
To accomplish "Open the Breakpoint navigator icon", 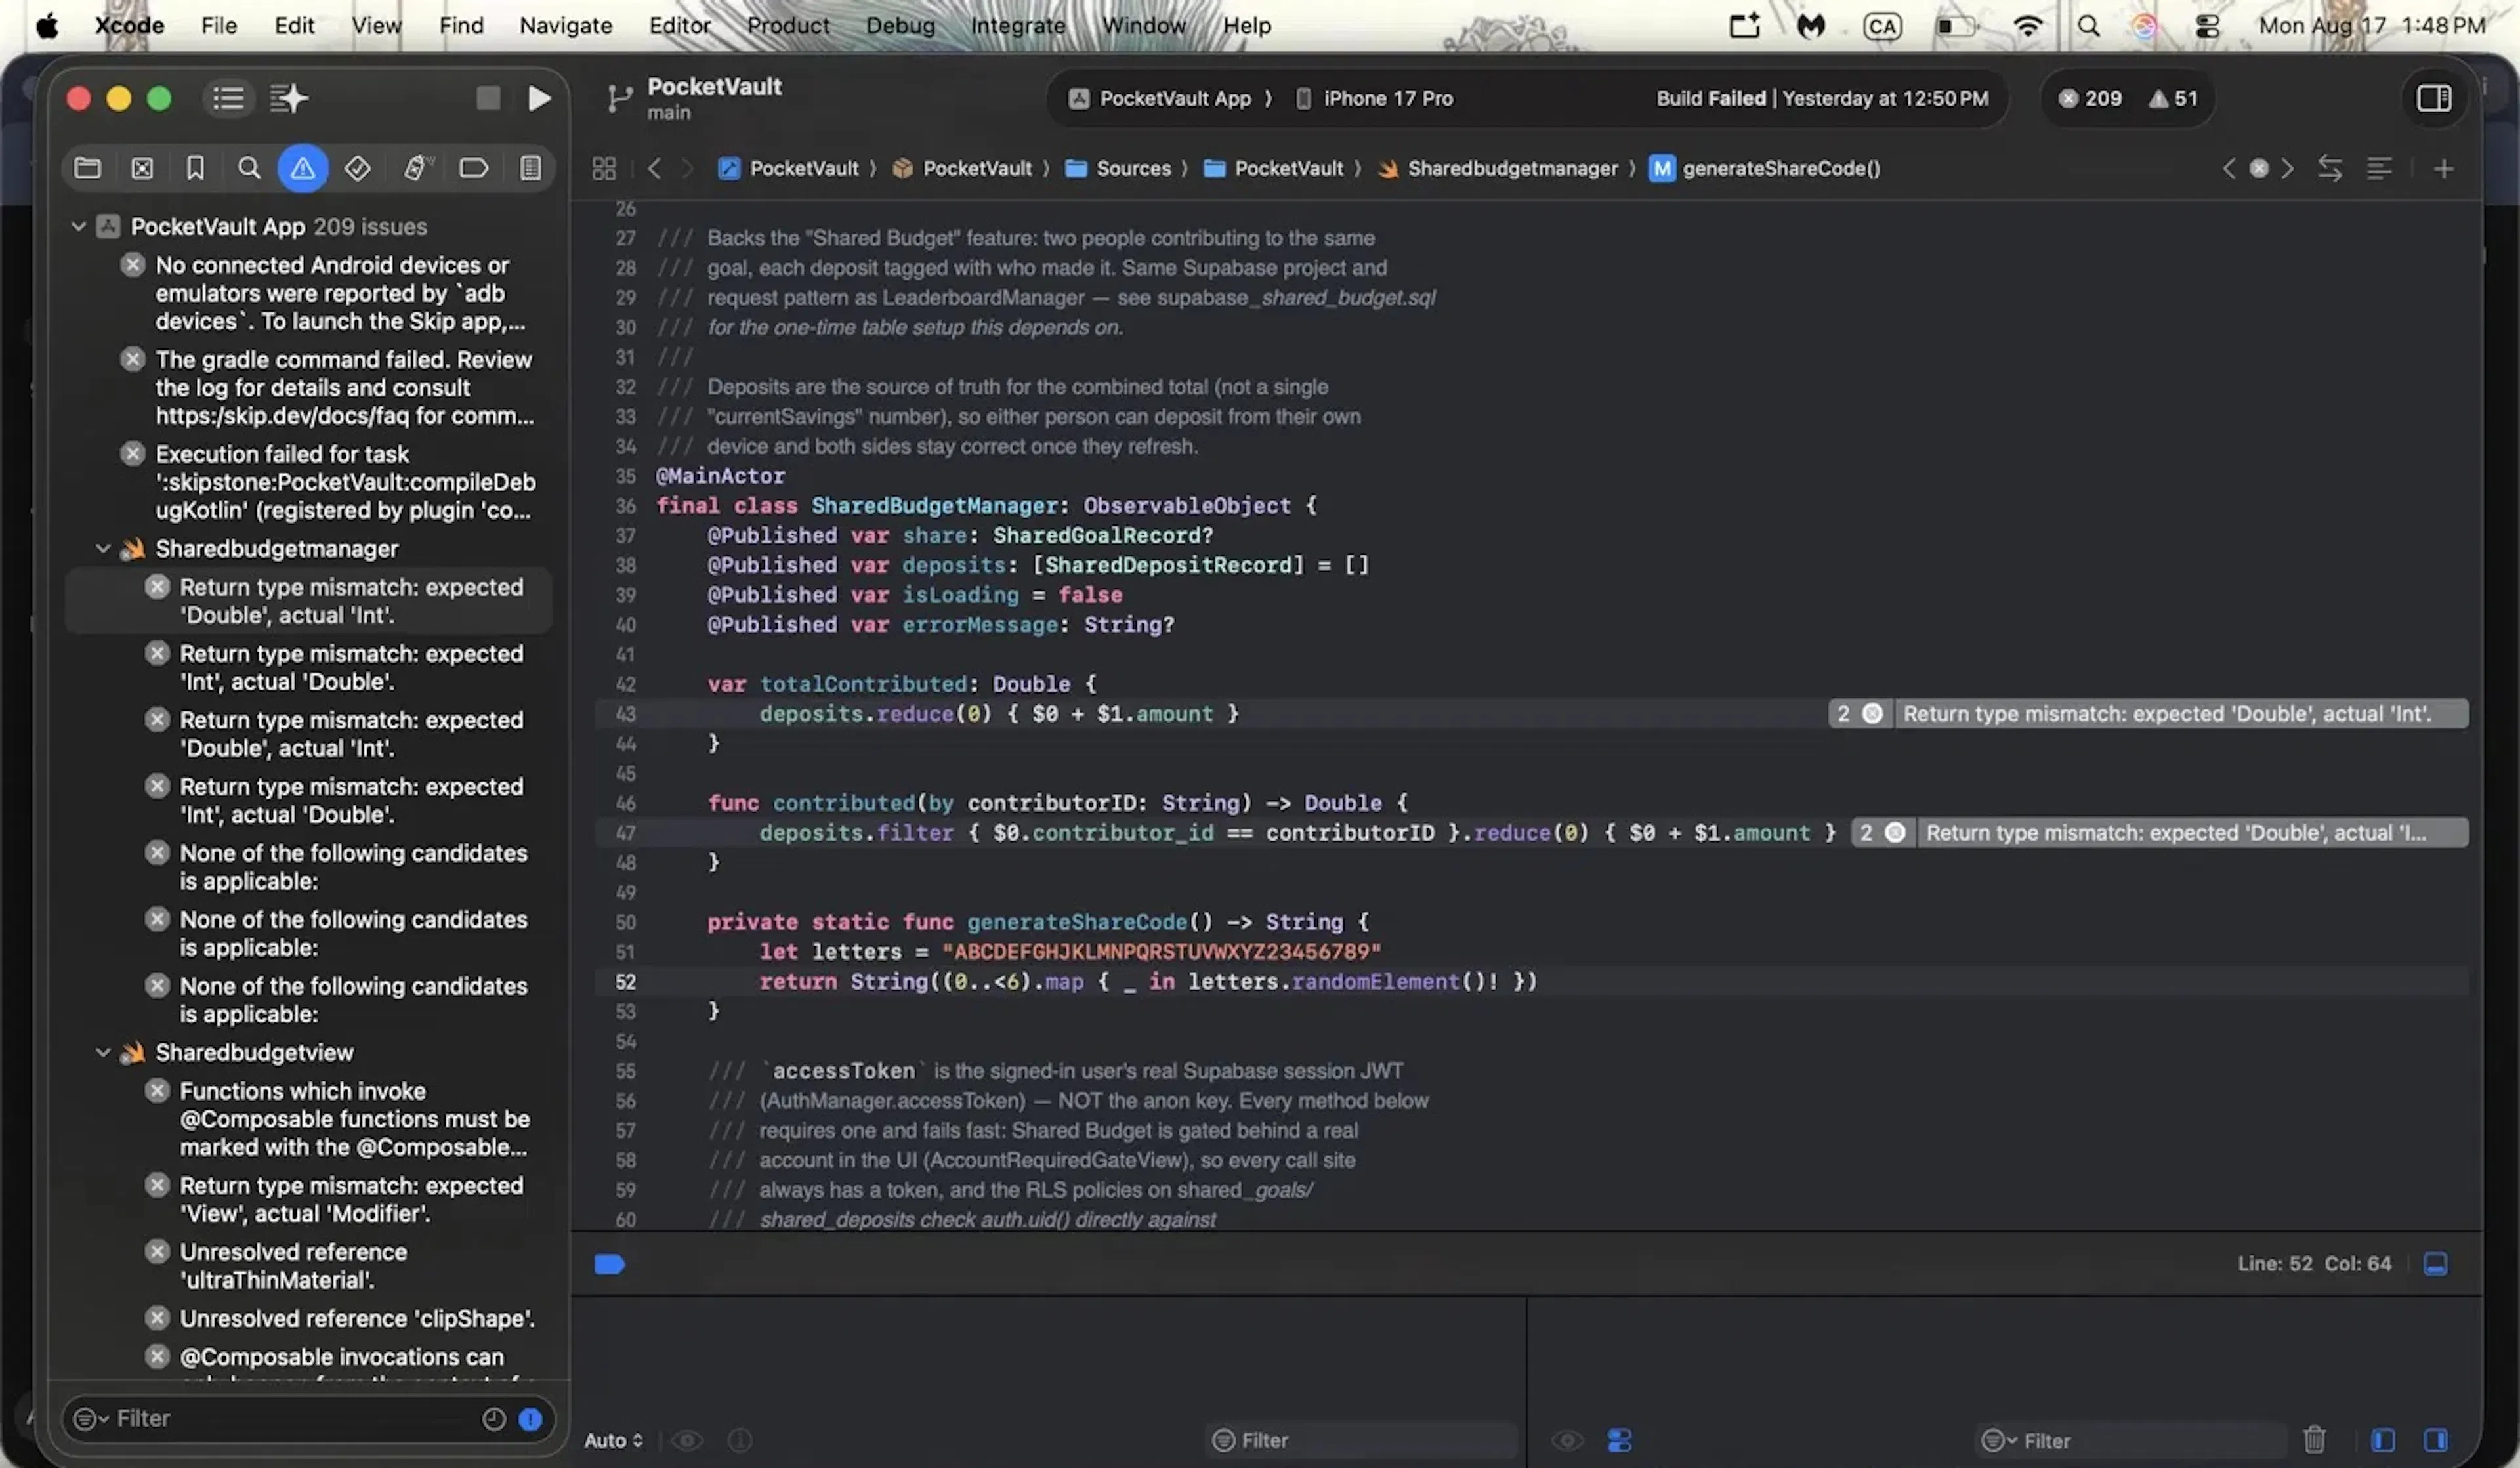I will (473, 168).
